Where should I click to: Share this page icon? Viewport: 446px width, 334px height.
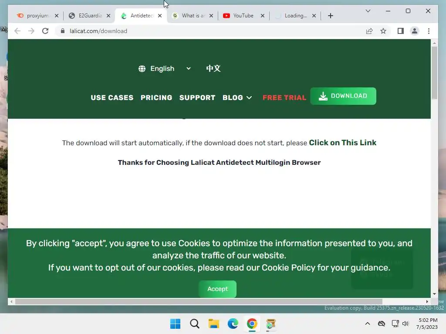point(369,31)
